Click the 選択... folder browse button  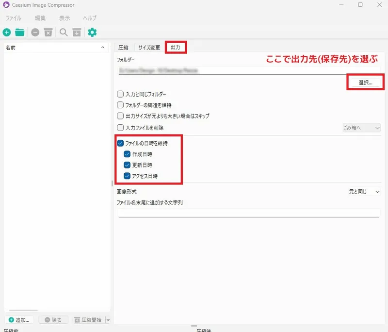[x=365, y=83]
